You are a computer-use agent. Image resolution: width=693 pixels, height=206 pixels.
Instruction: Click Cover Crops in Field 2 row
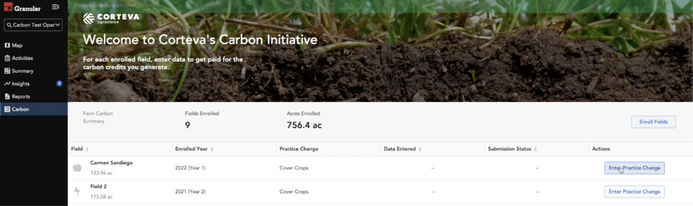click(x=294, y=192)
